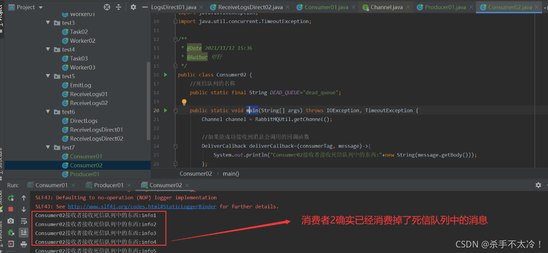Select ReceiveLogs02 in the project tree
Image resolution: width=548 pixels, height=253 pixels.
tap(89, 103)
